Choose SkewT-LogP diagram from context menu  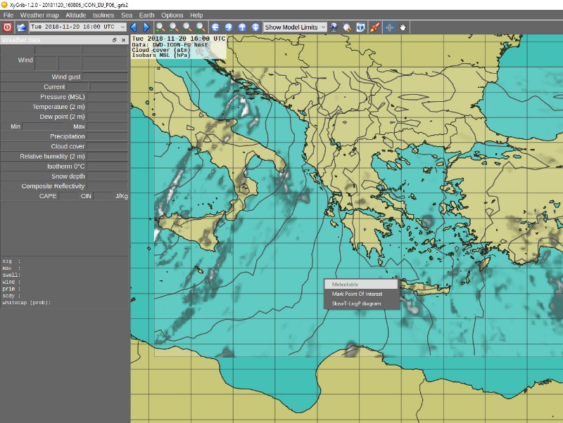[x=361, y=304]
